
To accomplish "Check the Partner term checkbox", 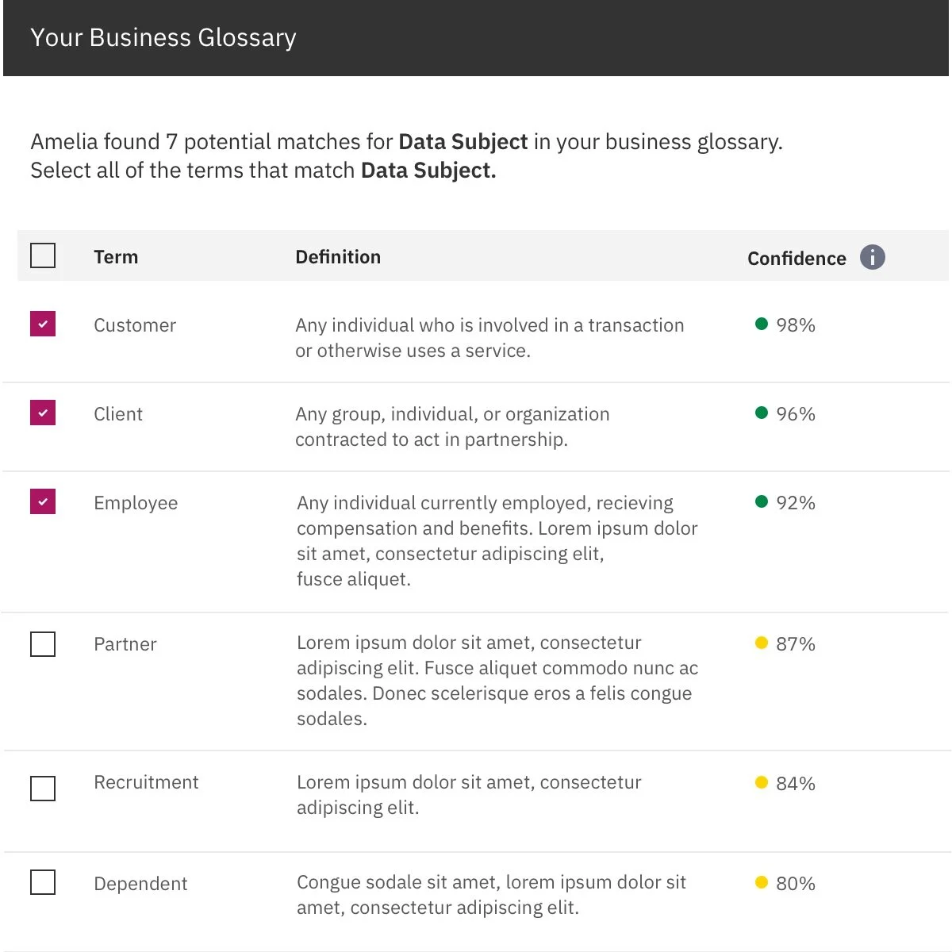I will point(43,644).
